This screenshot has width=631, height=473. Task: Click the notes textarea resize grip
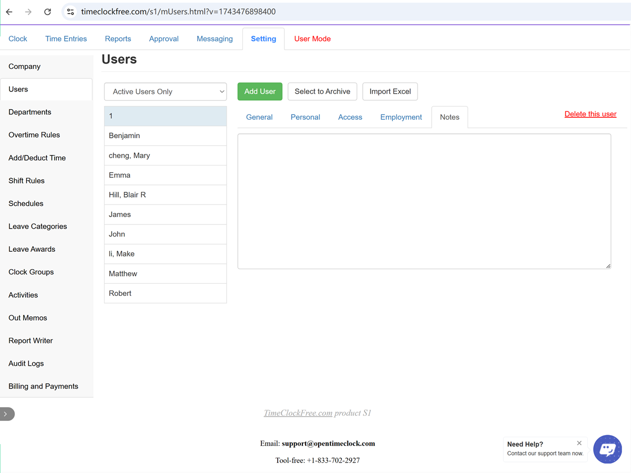pos(608,266)
